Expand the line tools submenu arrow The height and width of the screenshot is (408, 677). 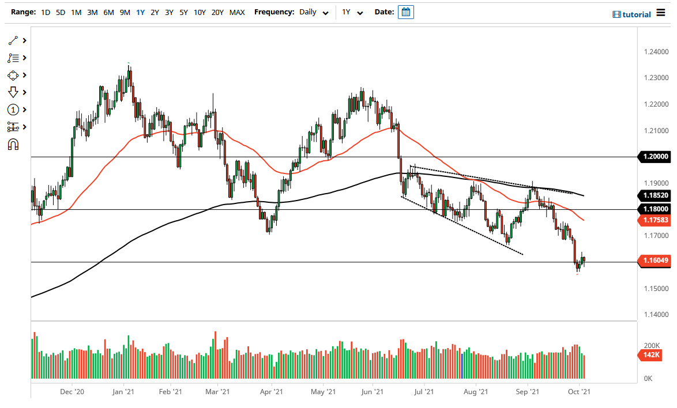pyautogui.click(x=25, y=40)
